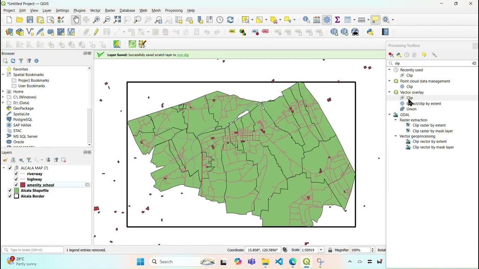
Task: Click the Measure Line ruler tool
Action: pos(361,20)
